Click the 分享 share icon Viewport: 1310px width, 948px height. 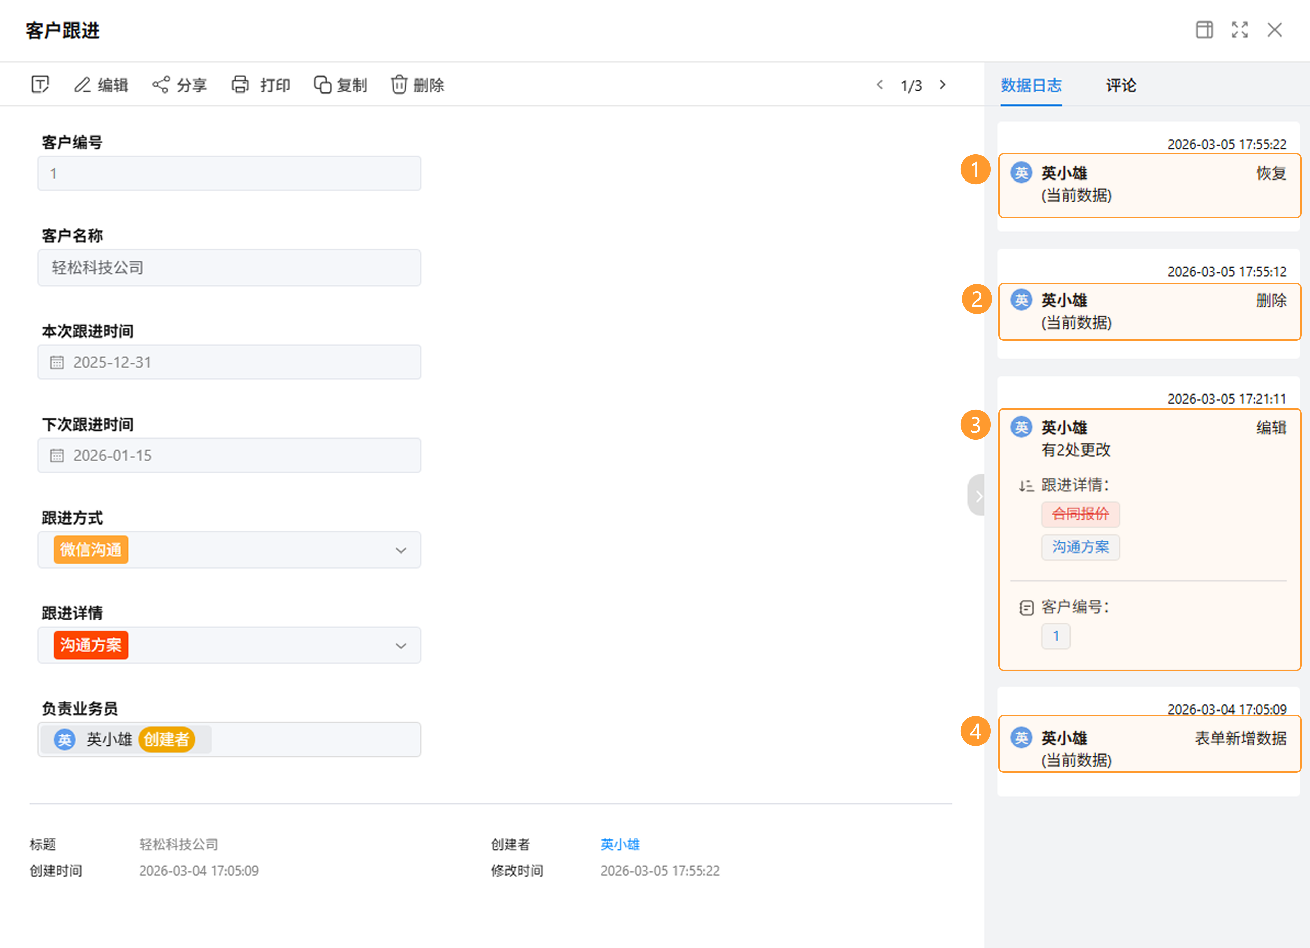tap(161, 85)
